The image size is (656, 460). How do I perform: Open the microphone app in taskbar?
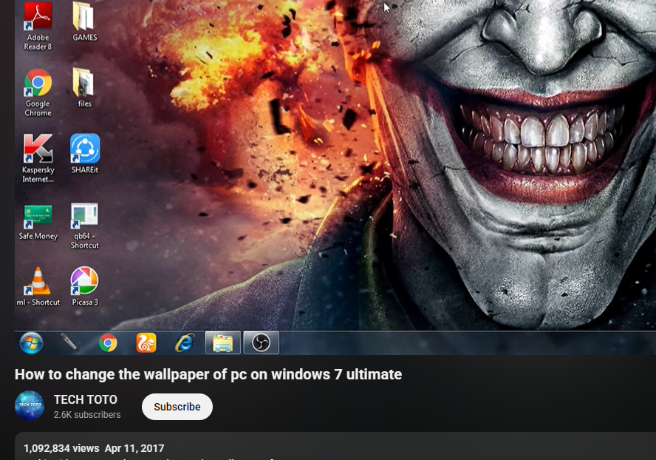click(69, 342)
